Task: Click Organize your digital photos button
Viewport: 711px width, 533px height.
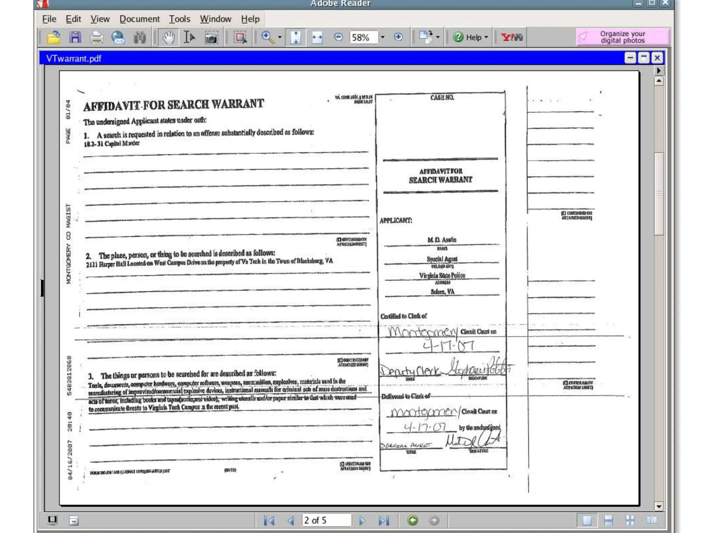Action: (622, 37)
